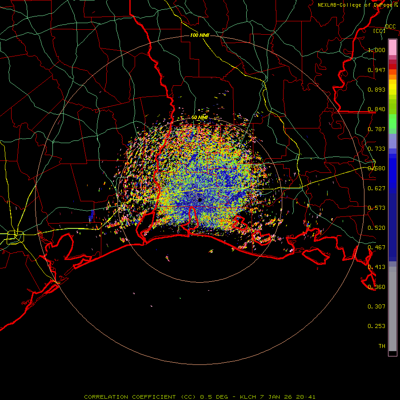Select the 0.947 scale value

376,70
